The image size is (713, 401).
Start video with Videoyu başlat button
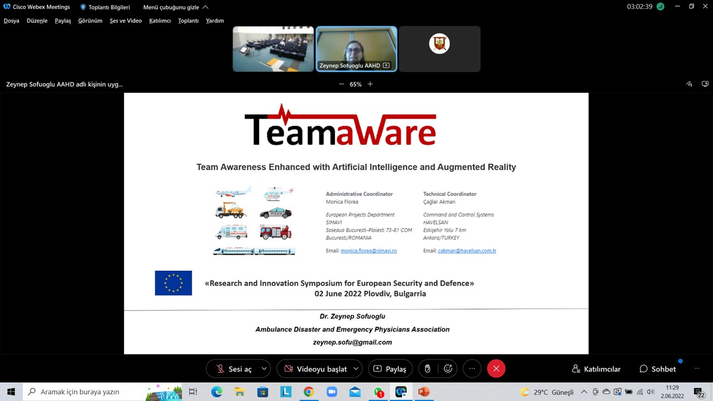point(315,369)
